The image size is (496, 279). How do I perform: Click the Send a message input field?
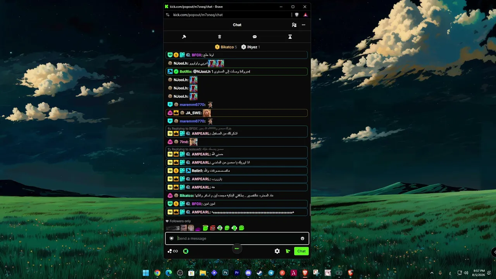pyautogui.click(x=237, y=238)
